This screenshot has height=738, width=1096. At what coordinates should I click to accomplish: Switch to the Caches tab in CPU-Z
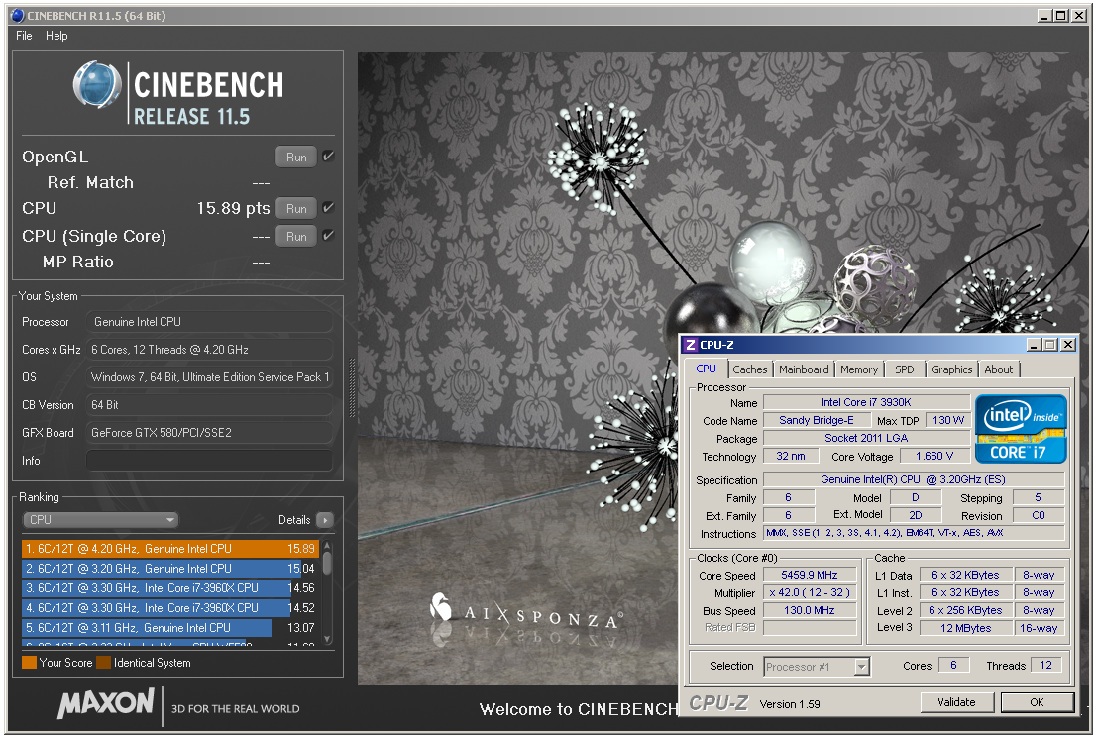click(750, 369)
